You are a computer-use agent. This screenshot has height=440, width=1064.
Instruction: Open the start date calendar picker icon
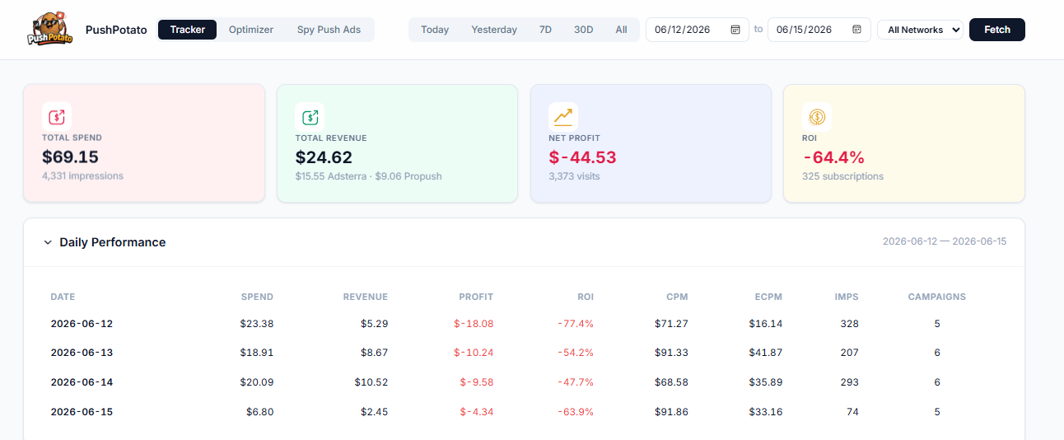click(735, 30)
